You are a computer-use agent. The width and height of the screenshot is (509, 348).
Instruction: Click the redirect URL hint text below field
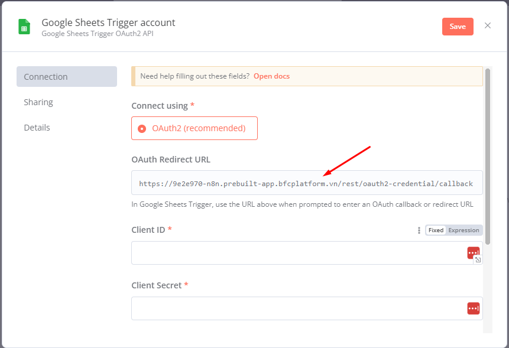tap(302, 204)
